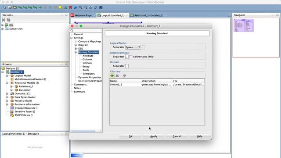Expand the Relational_1 node in Browser

tap(11, 86)
